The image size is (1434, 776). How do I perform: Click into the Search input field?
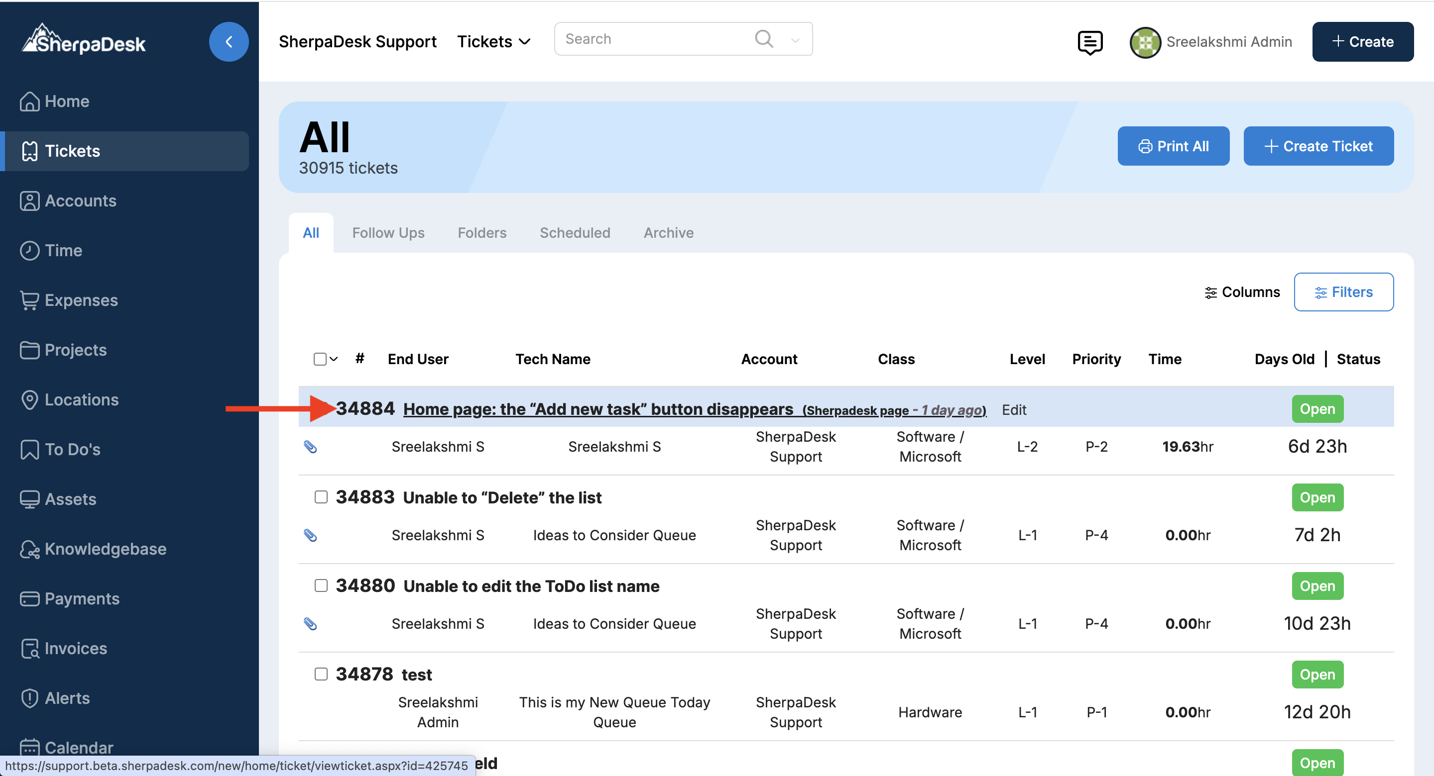coord(651,39)
